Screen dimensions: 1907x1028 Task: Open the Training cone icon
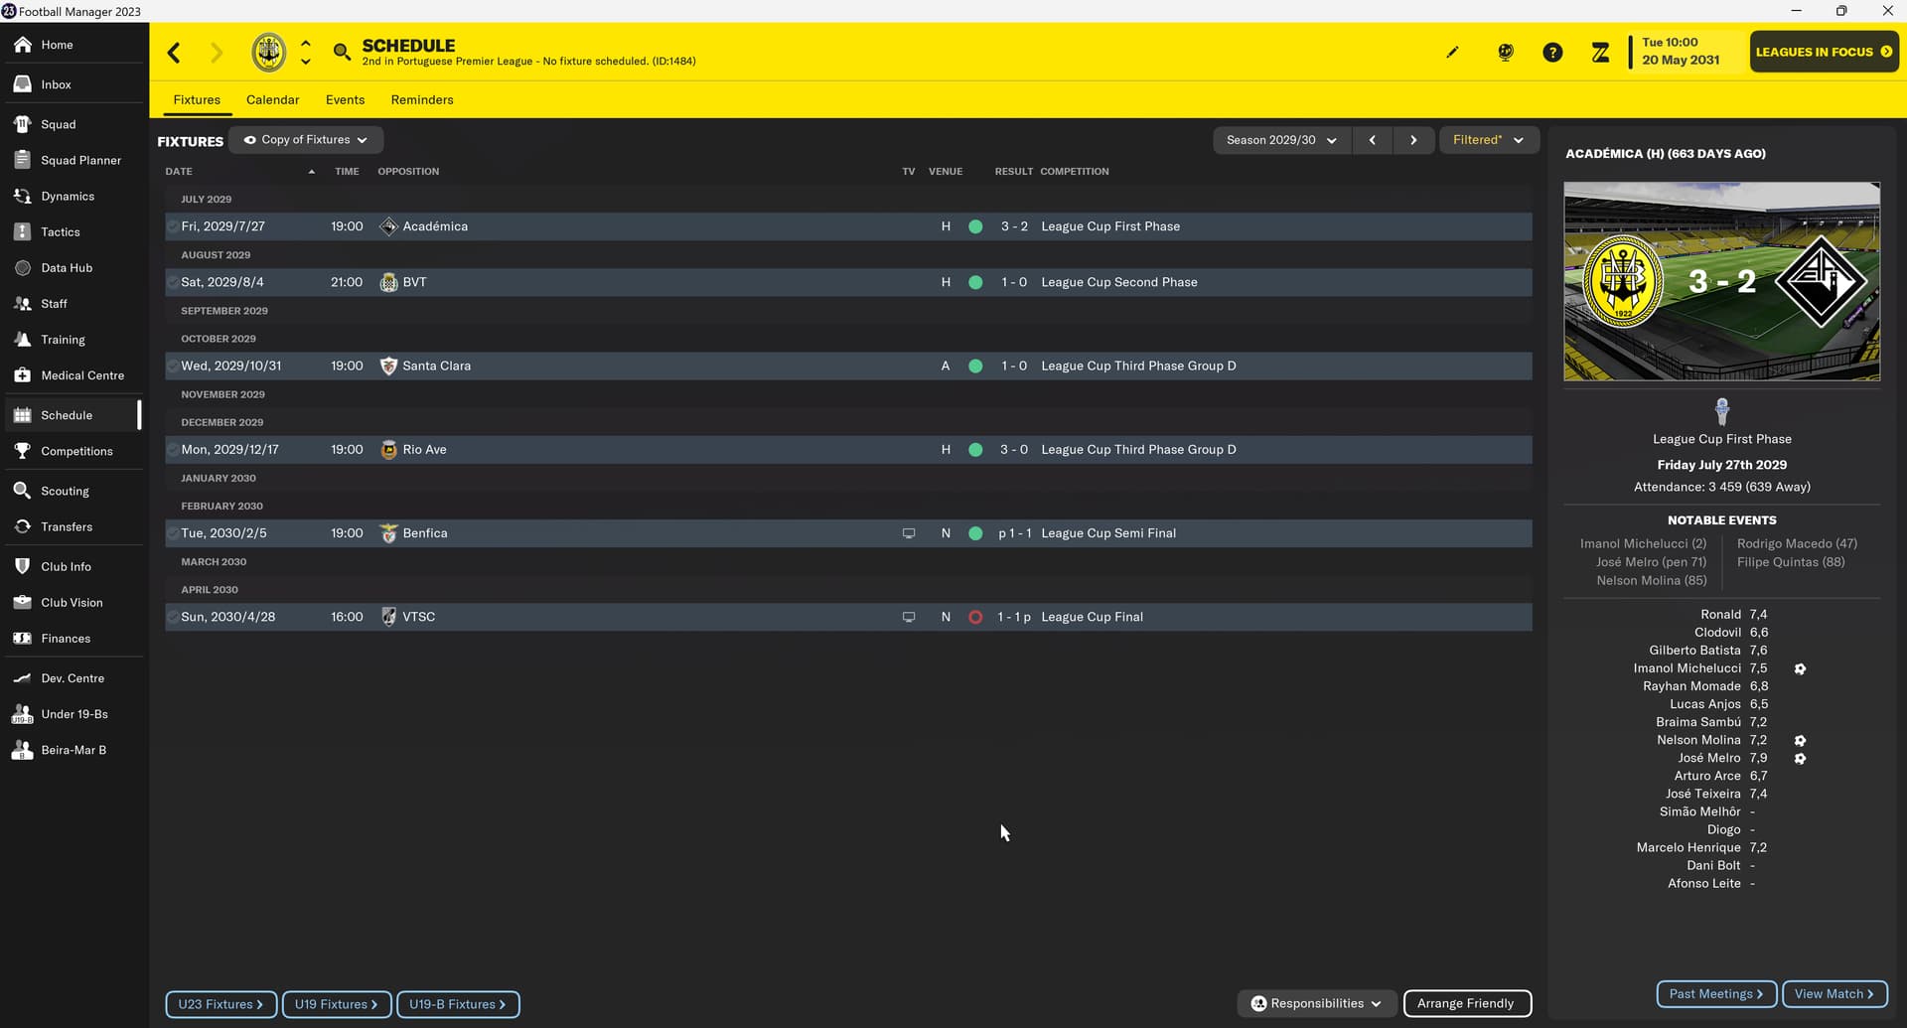pos(23,339)
